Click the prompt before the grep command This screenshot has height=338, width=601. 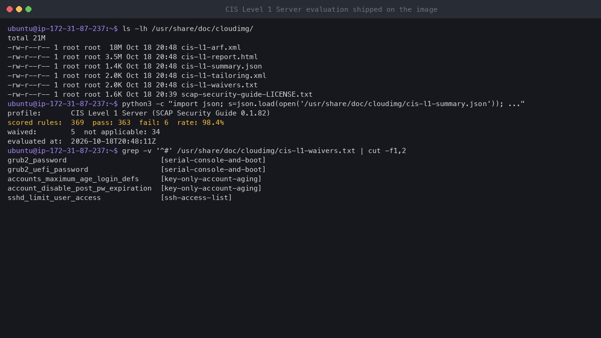click(62, 151)
